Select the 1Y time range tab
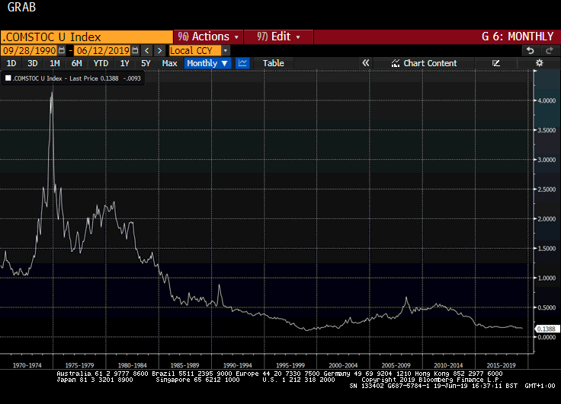This screenshot has width=561, height=404. coord(123,63)
